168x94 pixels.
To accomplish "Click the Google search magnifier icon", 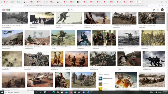I will (72, 10).
